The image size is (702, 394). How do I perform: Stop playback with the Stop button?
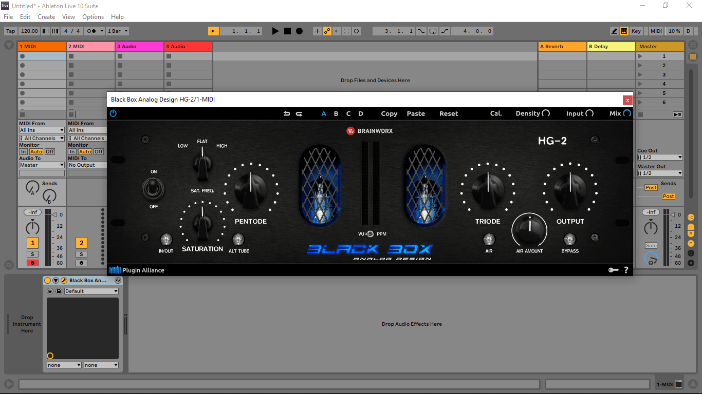[x=287, y=31]
